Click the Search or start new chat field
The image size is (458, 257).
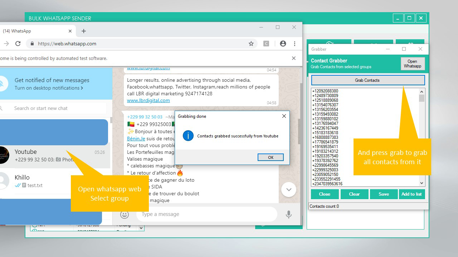coord(54,108)
